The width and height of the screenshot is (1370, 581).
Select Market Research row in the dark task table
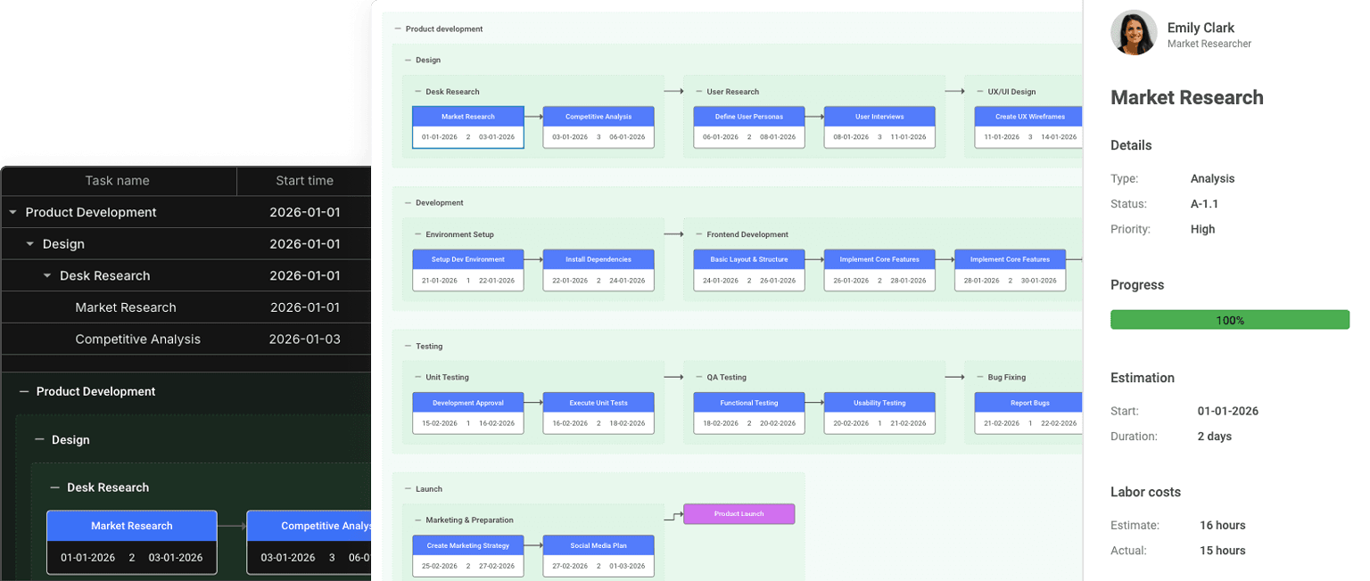pos(186,307)
